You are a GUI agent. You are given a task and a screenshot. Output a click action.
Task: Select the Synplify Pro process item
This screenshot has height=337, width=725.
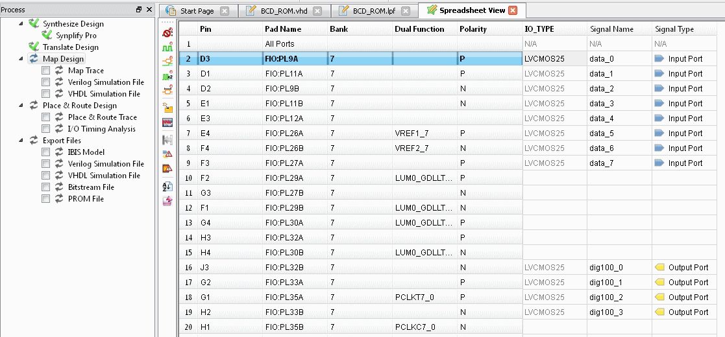(77, 36)
